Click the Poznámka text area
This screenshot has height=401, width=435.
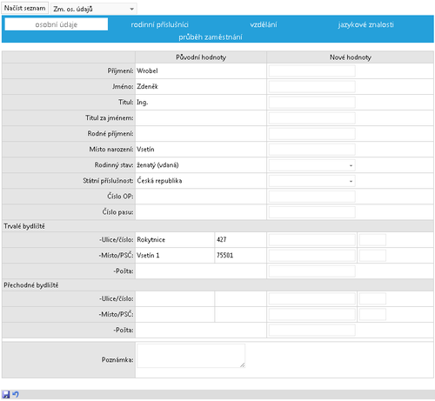pyautogui.click(x=191, y=356)
